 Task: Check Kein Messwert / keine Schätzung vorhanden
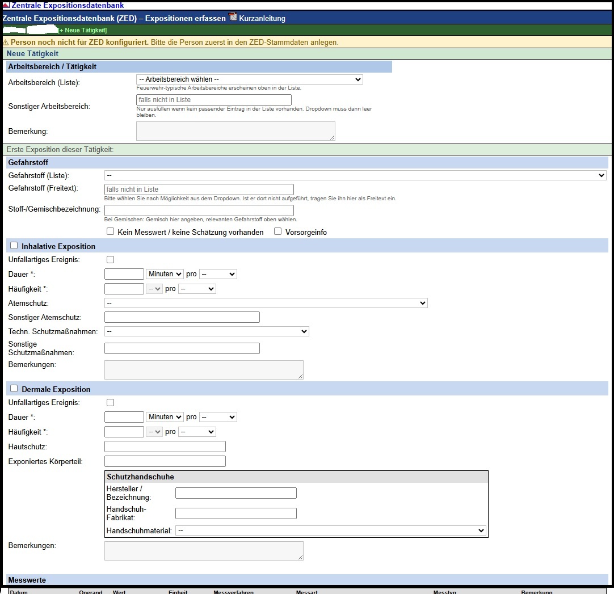coord(111,231)
